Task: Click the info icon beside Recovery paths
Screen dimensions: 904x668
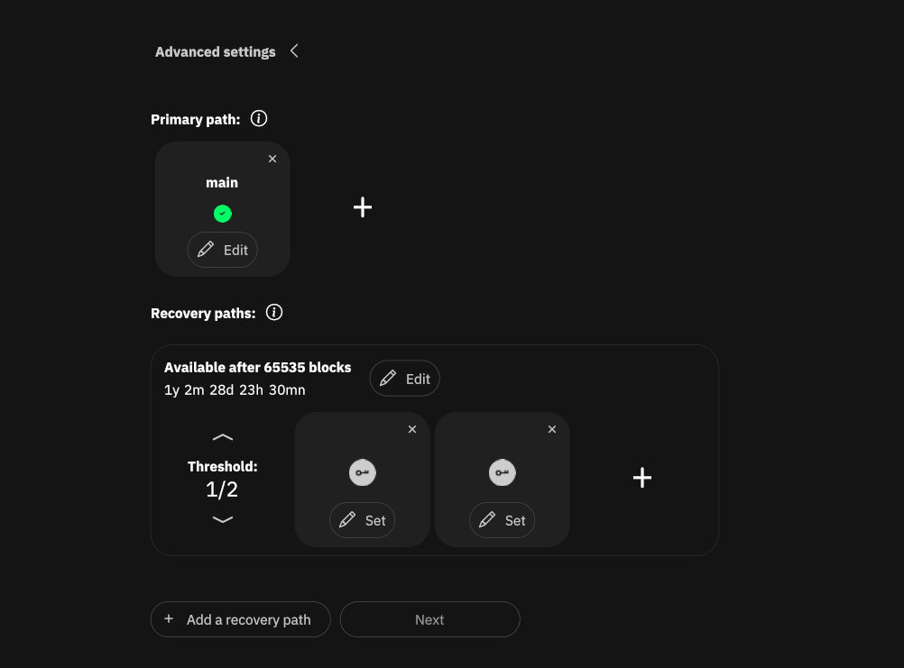Action: click(274, 313)
